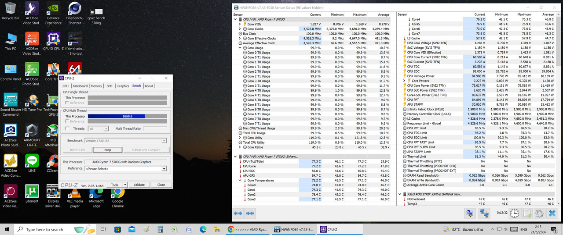Open the LINE desktop icon

(x=32, y=163)
